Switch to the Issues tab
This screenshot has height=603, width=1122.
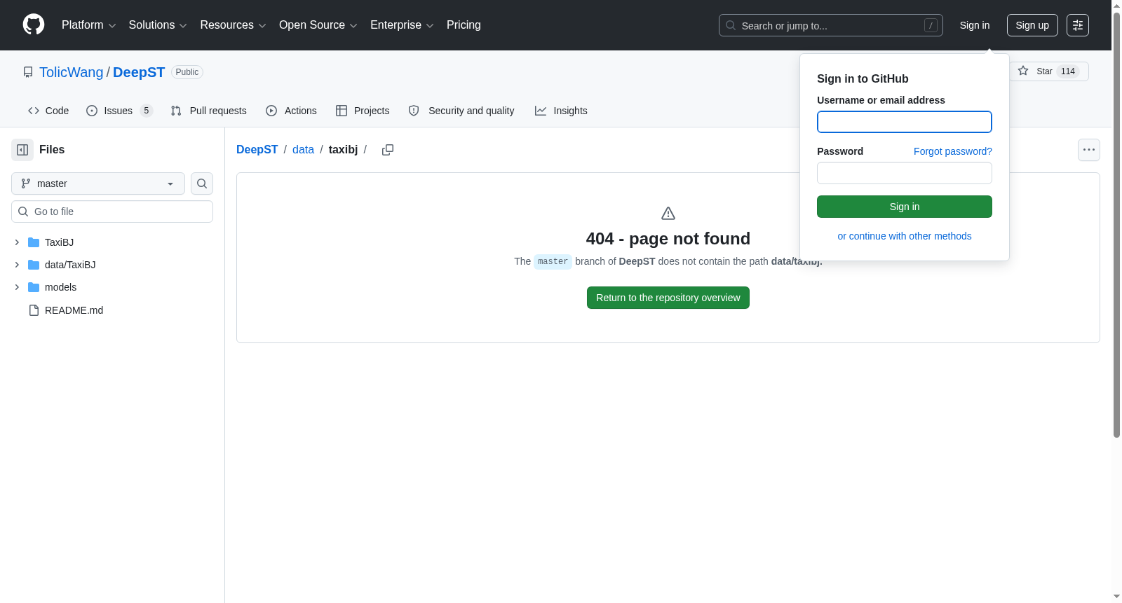[x=119, y=111]
